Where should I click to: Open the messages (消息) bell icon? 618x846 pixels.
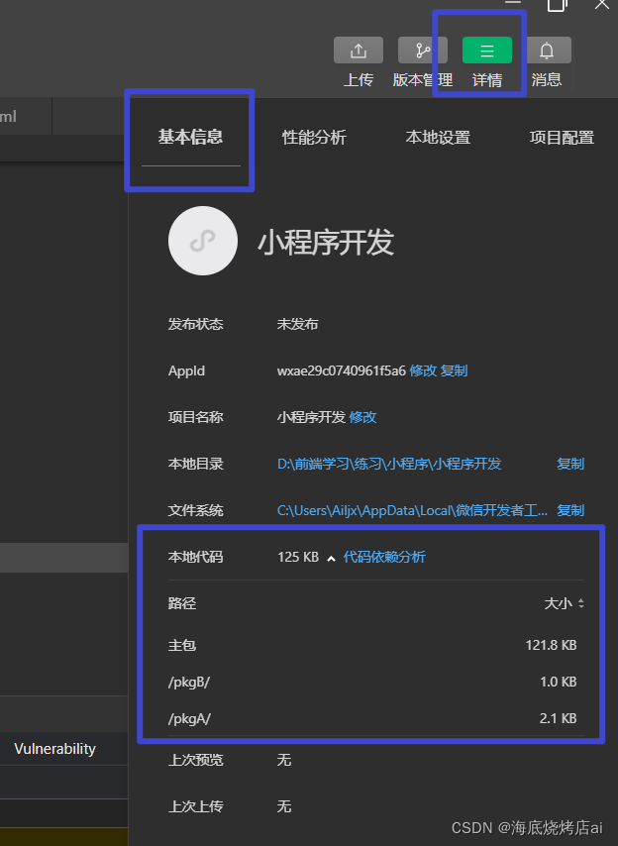(x=547, y=51)
